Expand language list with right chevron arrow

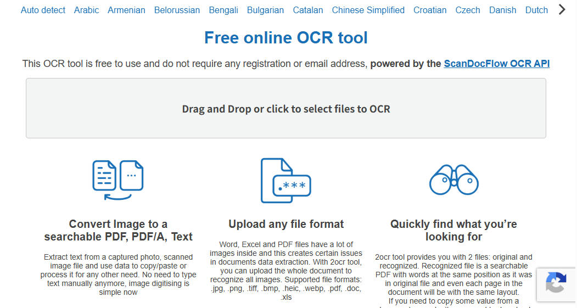click(x=562, y=9)
